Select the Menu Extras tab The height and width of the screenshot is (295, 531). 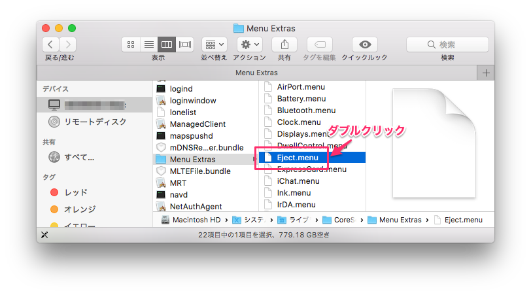click(257, 73)
